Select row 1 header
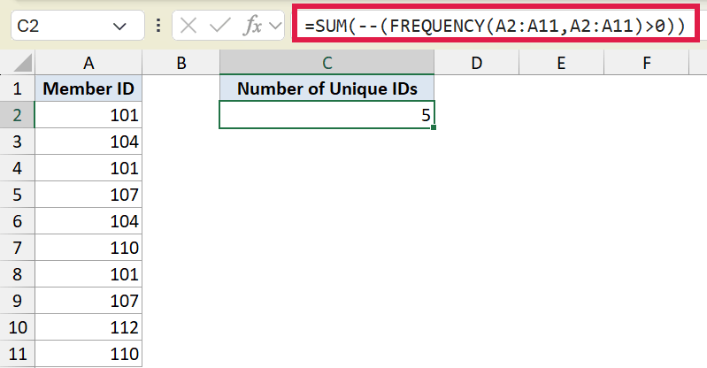This screenshot has width=707, height=368. (17, 88)
